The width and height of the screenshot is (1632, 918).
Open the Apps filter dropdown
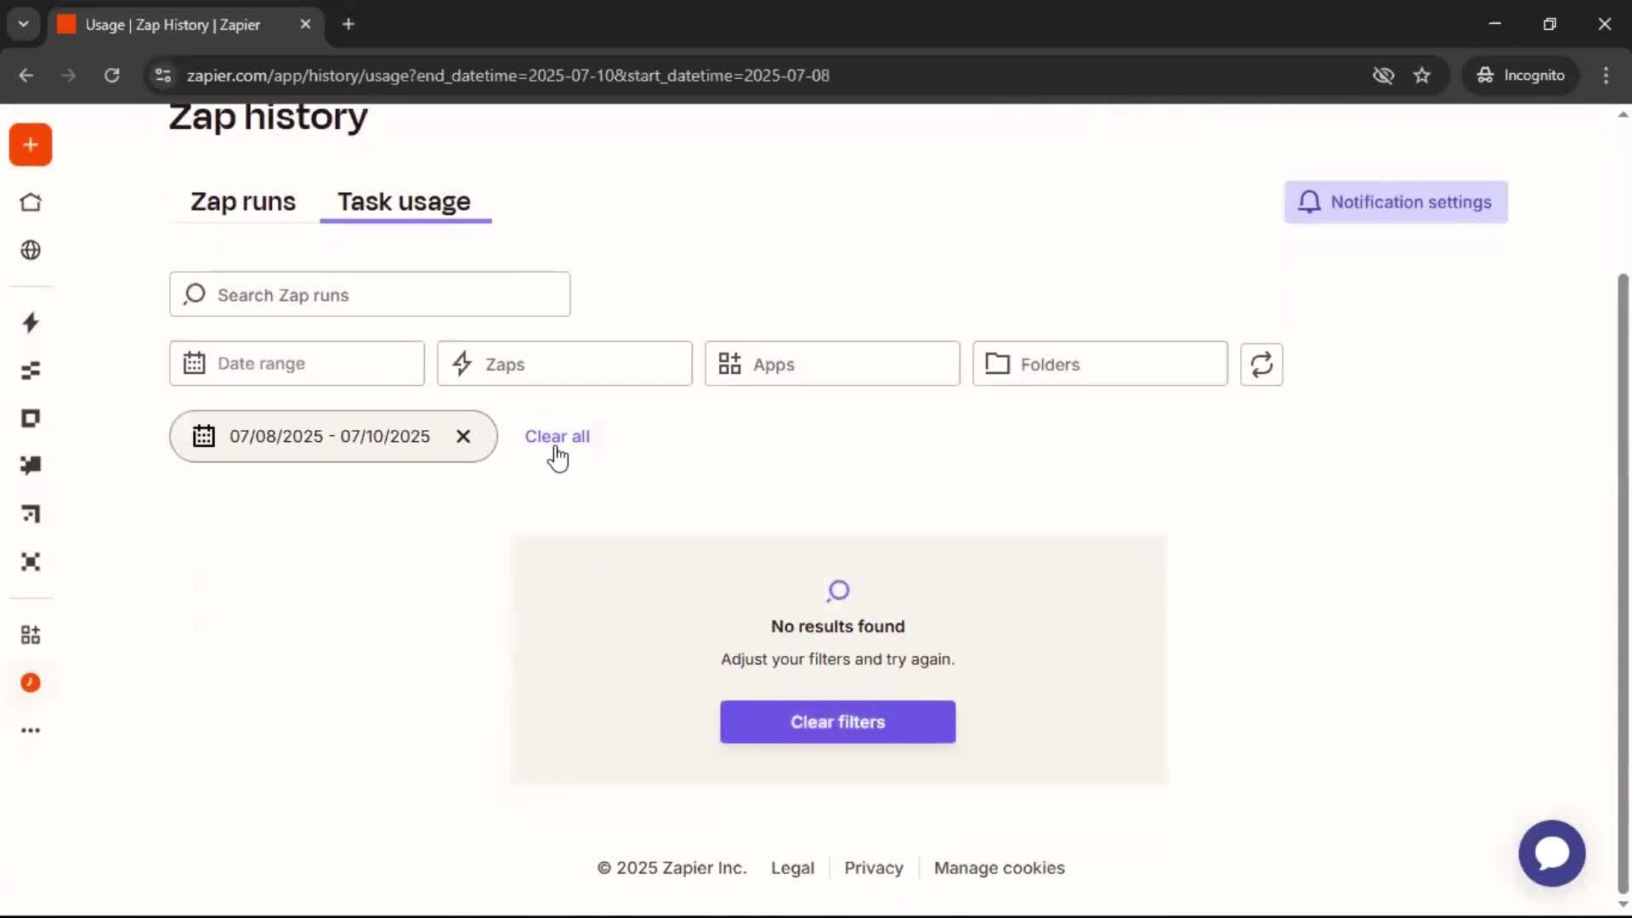(832, 364)
